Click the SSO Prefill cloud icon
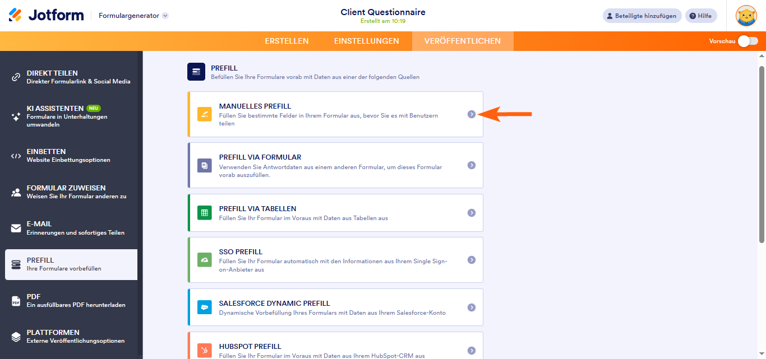Image resolution: width=766 pixels, height=359 pixels. [205, 260]
